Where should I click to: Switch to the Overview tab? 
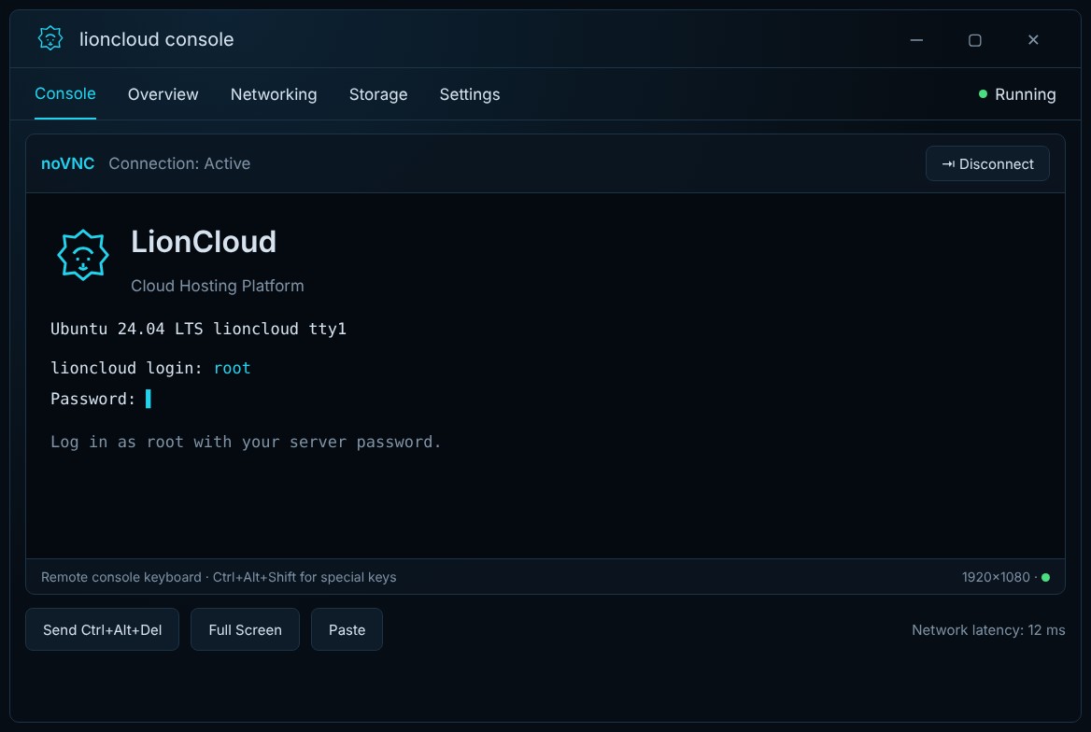(163, 94)
